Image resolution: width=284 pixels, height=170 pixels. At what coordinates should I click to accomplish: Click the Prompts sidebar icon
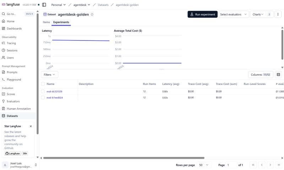pyautogui.click(x=4, y=72)
